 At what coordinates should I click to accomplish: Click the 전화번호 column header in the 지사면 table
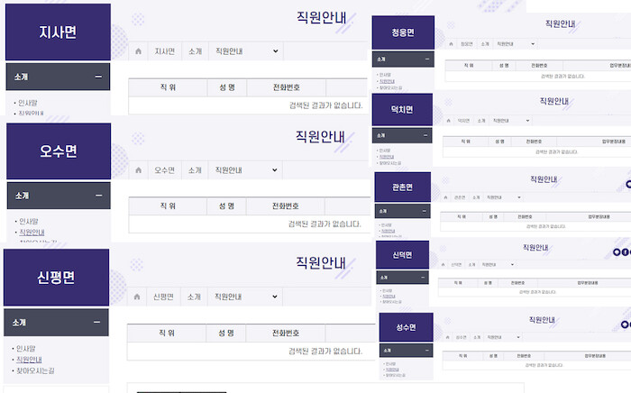pyautogui.click(x=285, y=87)
